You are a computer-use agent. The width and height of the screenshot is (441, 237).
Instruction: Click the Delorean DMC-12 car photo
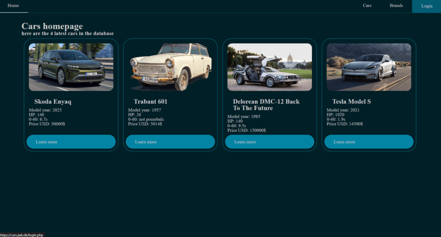270,67
